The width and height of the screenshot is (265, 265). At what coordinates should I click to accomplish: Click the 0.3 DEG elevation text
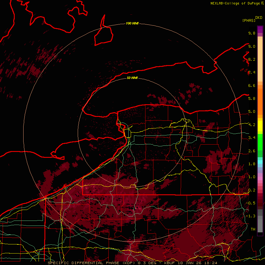147,263
